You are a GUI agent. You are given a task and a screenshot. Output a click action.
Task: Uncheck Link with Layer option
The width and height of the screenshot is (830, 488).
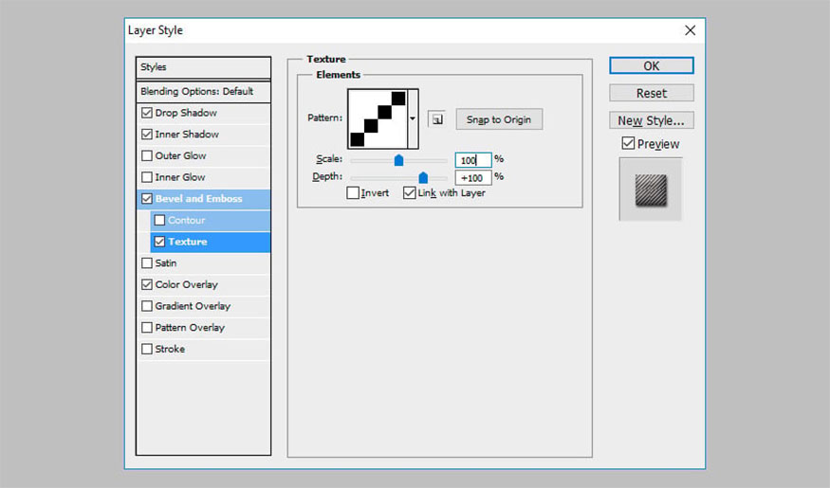(x=410, y=193)
